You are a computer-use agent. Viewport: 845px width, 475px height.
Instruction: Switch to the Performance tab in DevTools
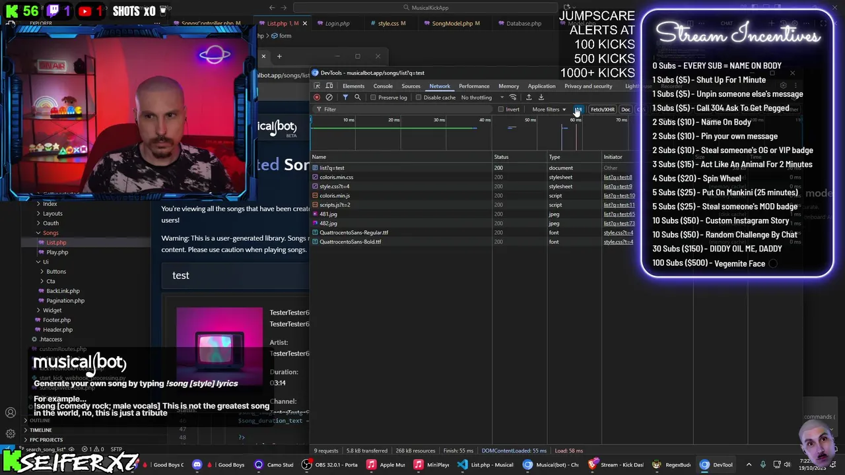coord(474,86)
